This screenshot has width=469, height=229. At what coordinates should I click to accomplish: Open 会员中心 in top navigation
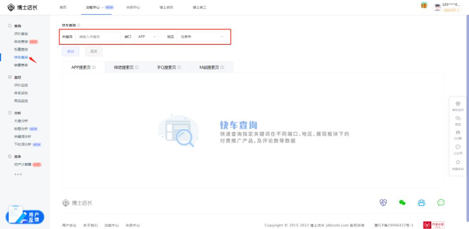133,7
